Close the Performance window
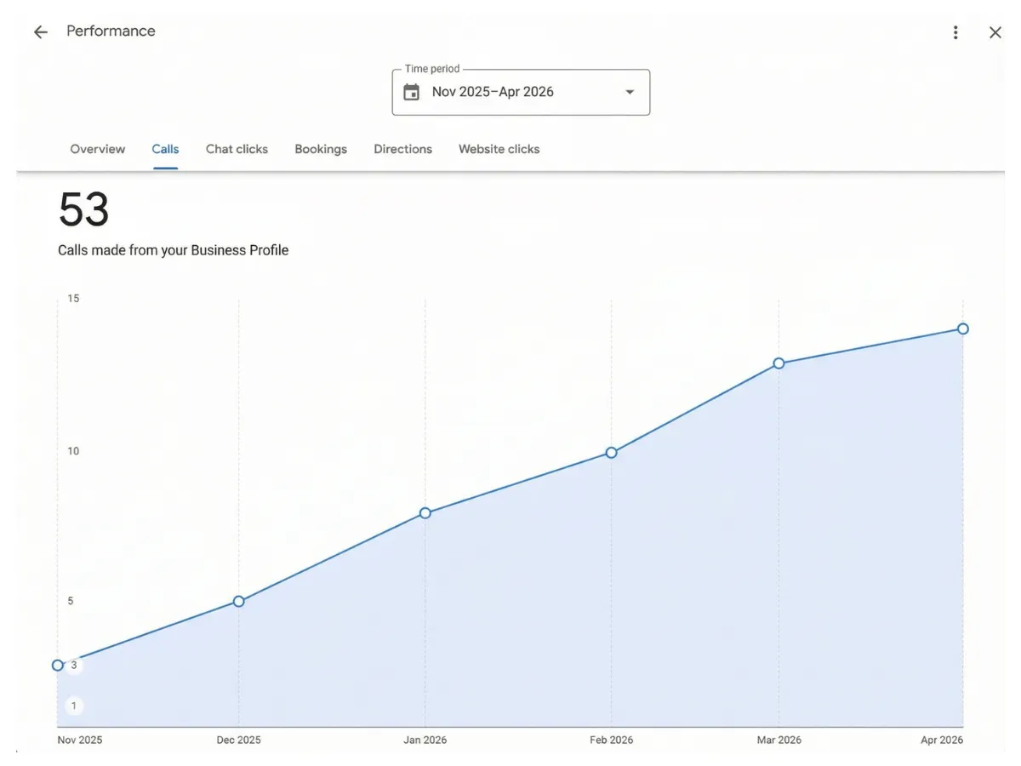Image resolution: width=1021 pixels, height=766 pixels. tap(995, 32)
